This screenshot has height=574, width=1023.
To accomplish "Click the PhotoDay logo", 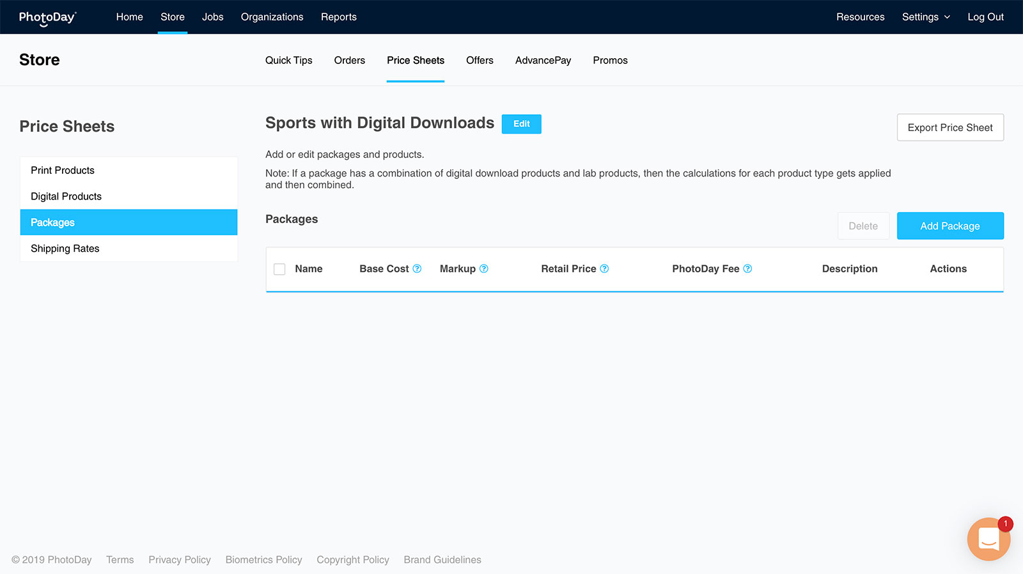I will click(47, 18).
